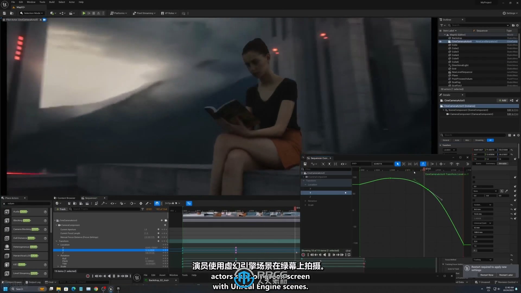Open the Build menu

pyautogui.click(x=52, y=2)
